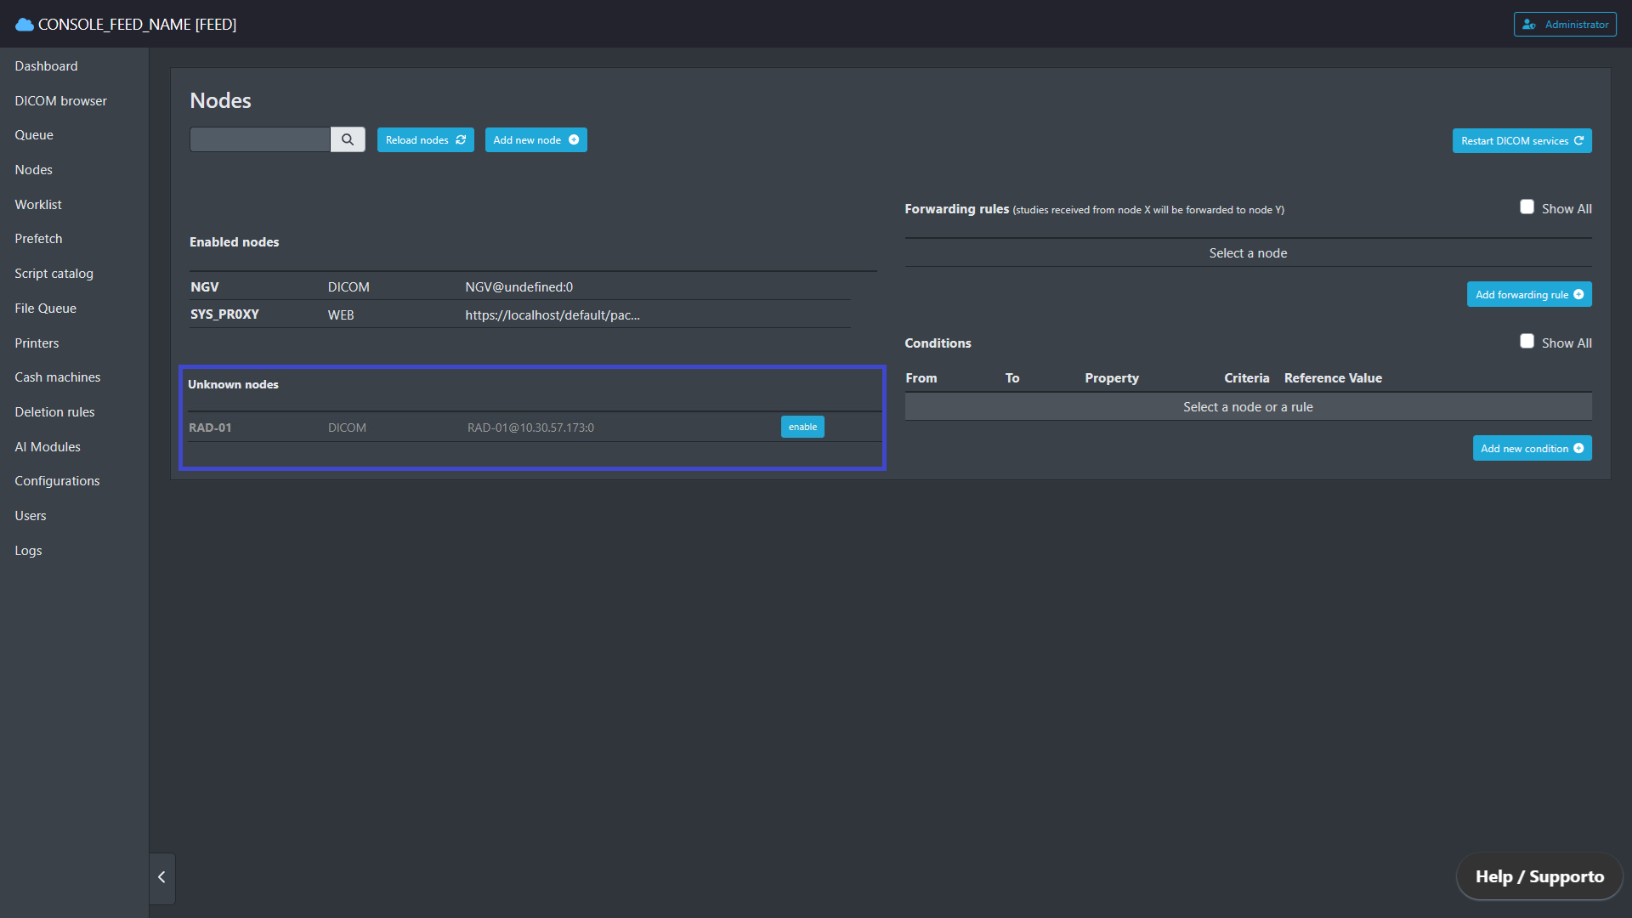Click the node search input field
The width and height of the screenshot is (1632, 918).
click(x=259, y=139)
